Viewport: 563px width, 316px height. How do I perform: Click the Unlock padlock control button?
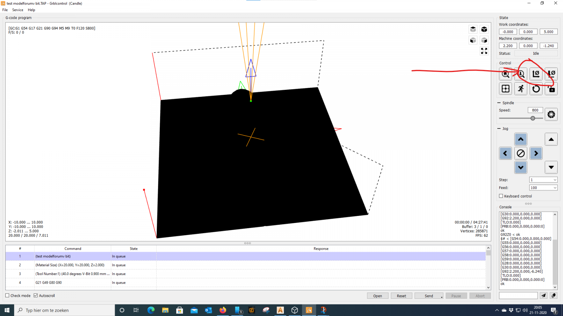point(551,89)
